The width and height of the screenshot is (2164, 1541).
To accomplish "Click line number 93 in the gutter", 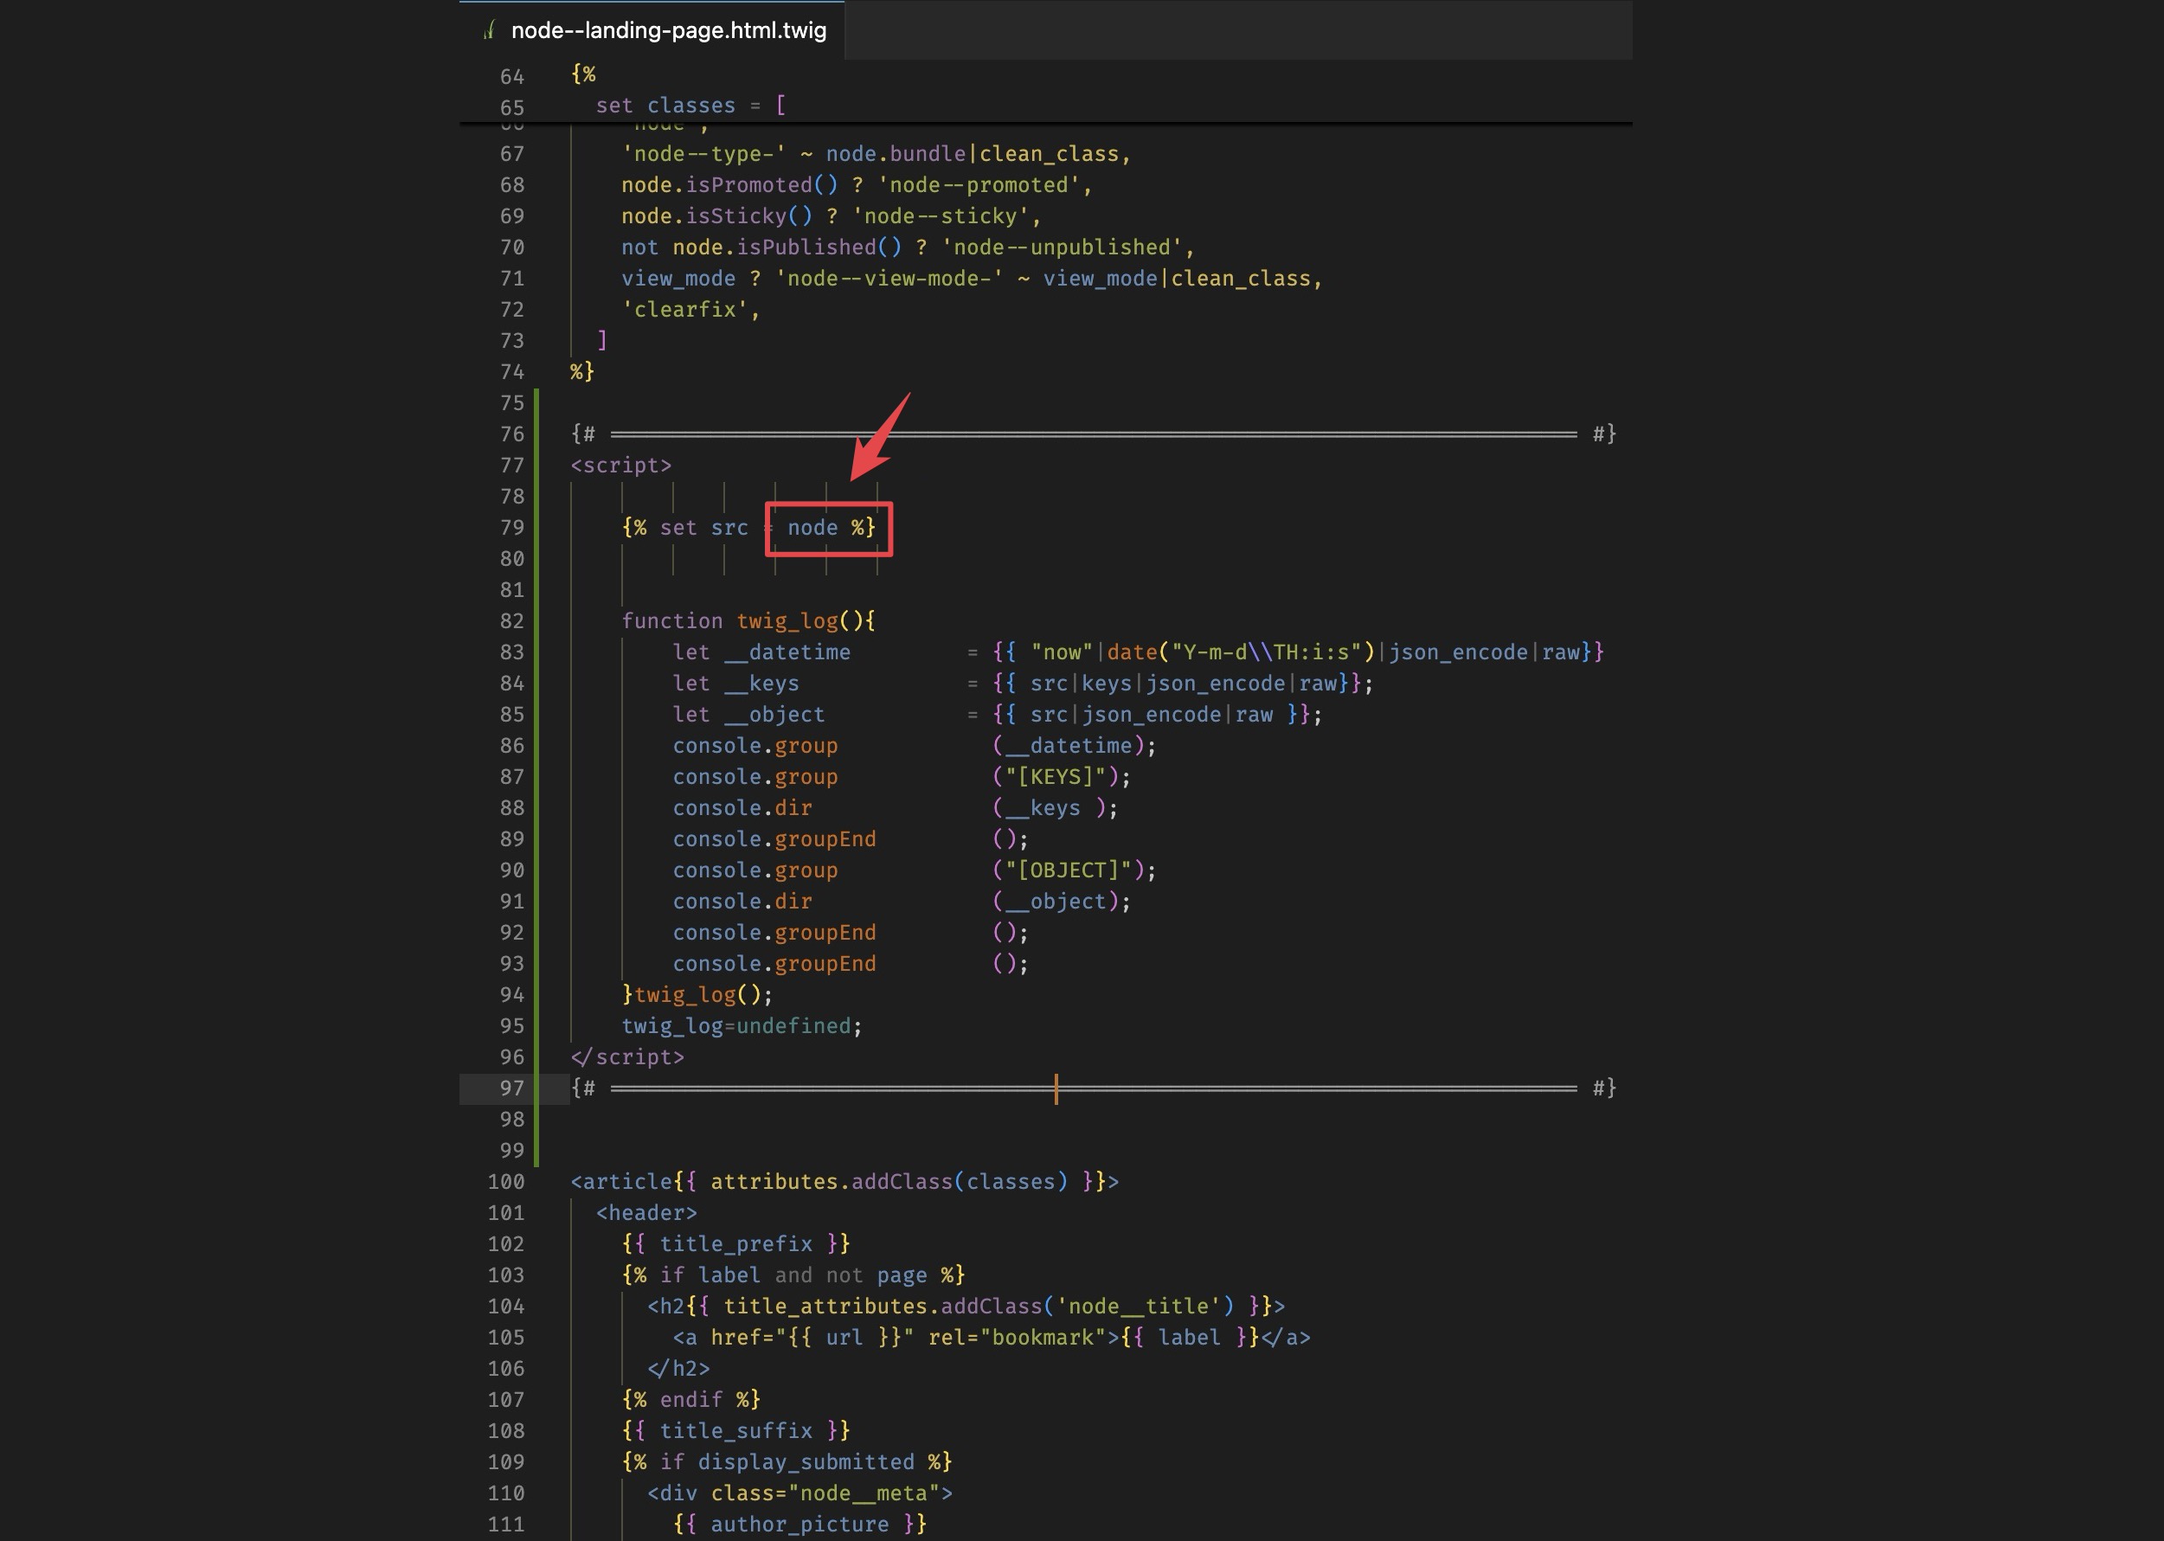I will [x=512, y=964].
